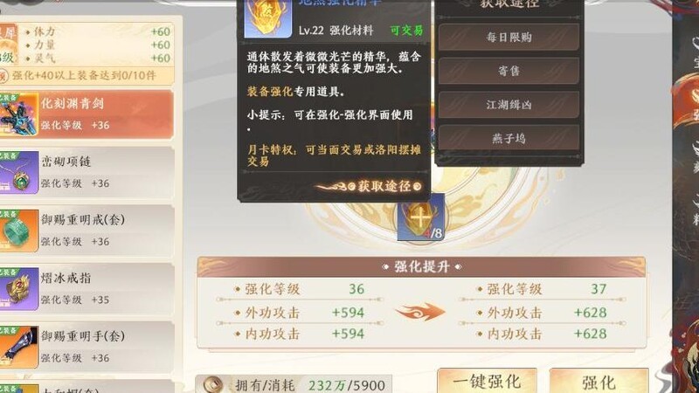Go to 燕子坞 acquisition route
This screenshot has width=699, height=393.
(509, 138)
